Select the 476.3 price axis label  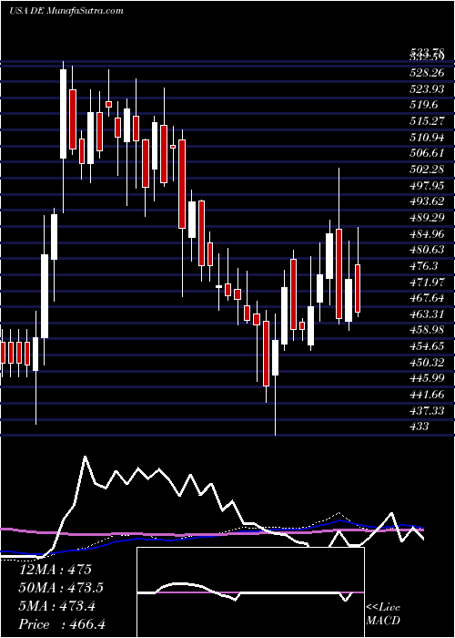pyautogui.click(x=425, y=266)
